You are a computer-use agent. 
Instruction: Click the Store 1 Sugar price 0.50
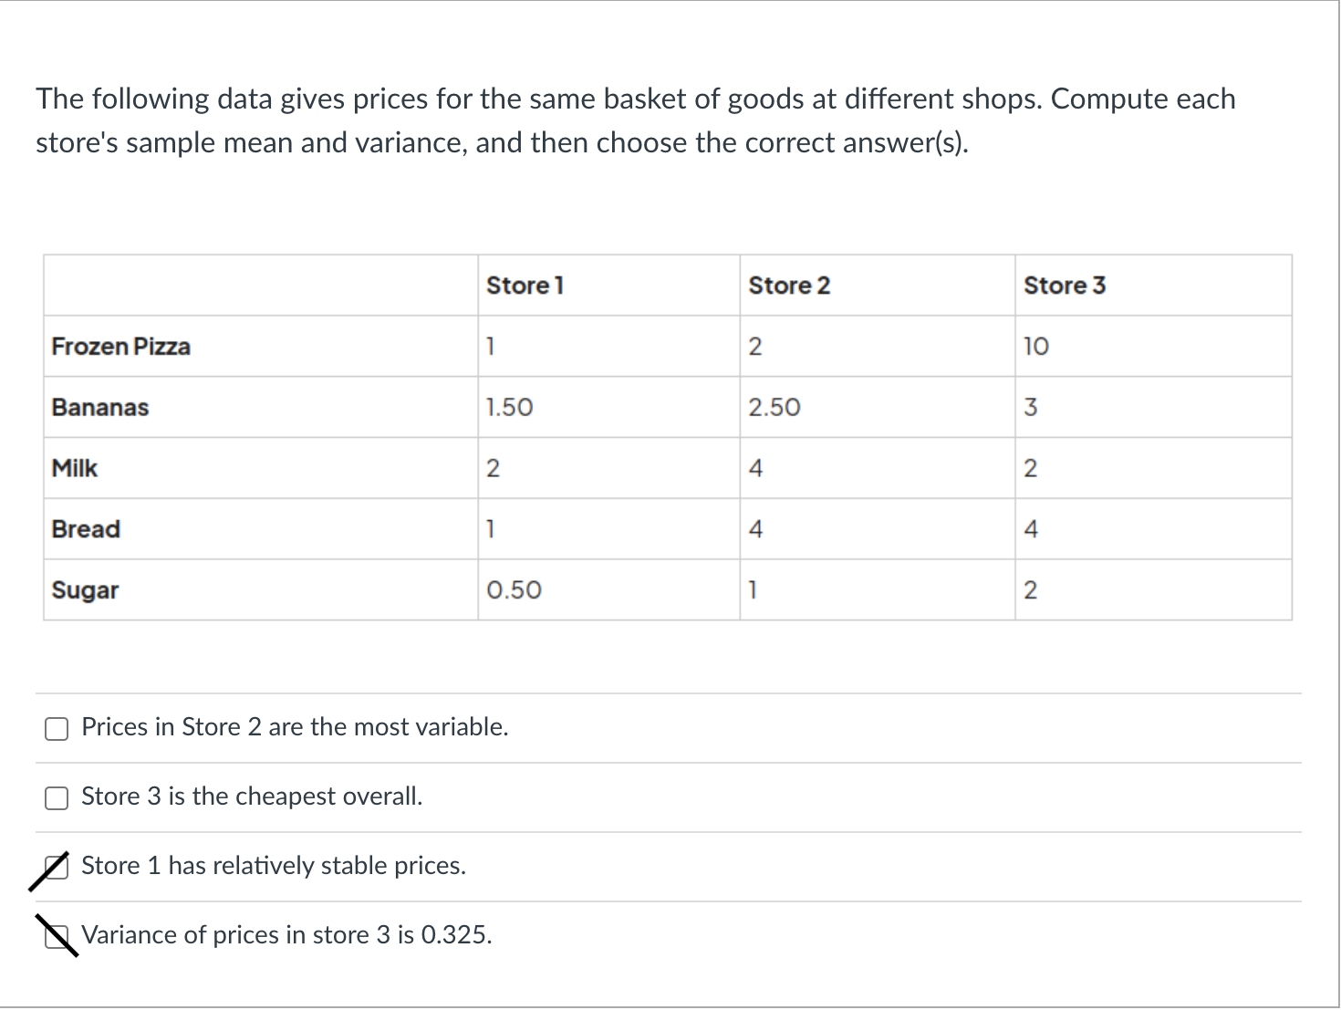pos(514,590)
